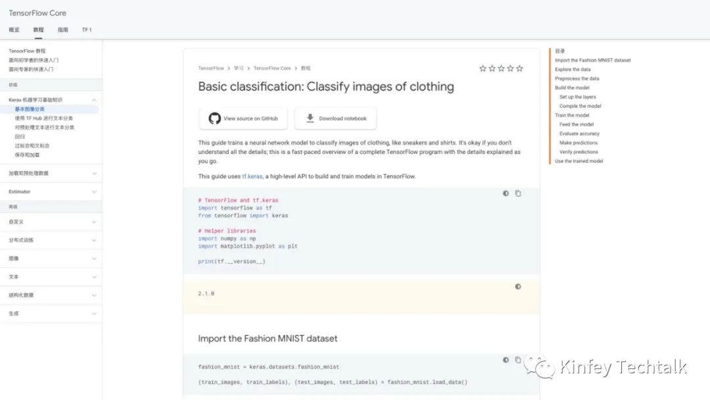
Task: Open the tf.keras link in the intro text
Action: pos(252,177)
